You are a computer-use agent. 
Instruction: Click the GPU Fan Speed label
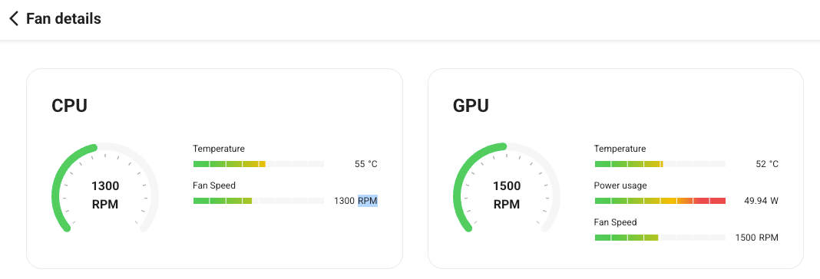point(615,222)
